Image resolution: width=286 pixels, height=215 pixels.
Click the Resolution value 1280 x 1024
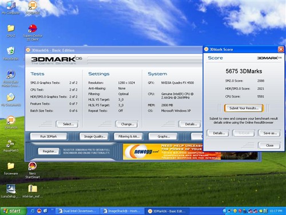pos(126,83)
